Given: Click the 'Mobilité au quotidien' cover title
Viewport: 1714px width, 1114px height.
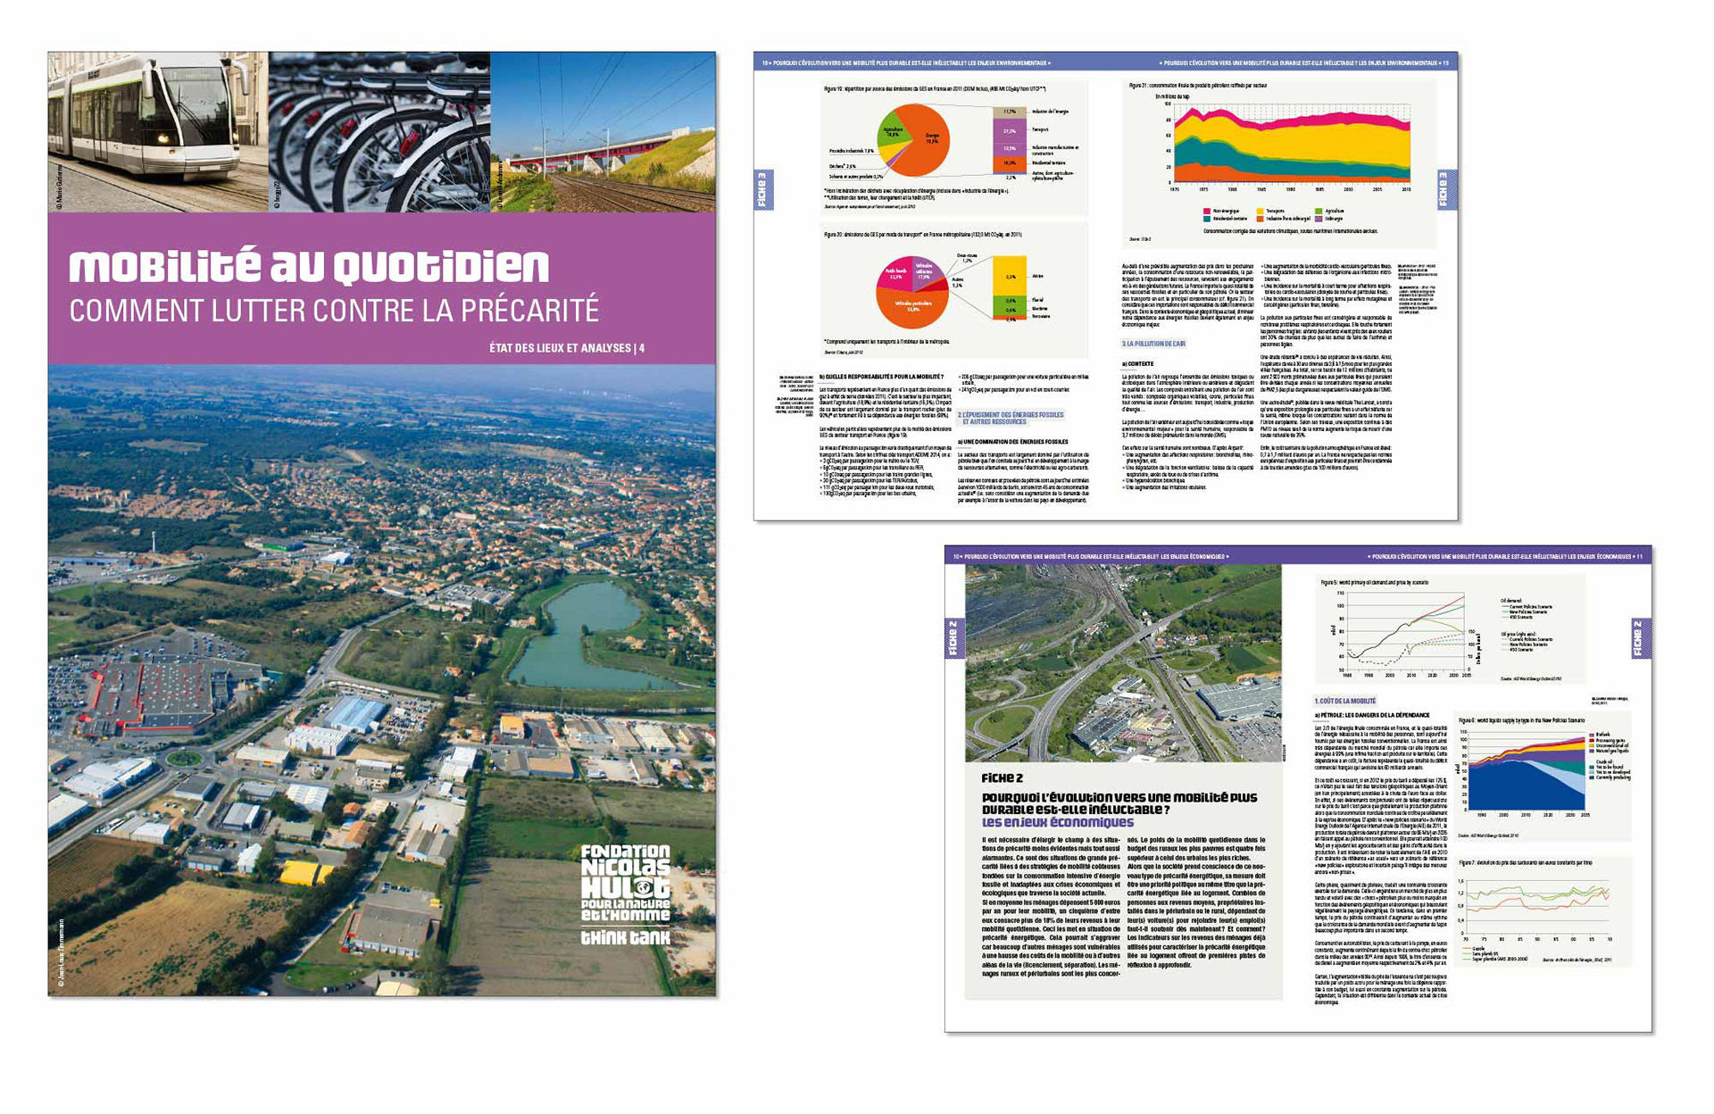Looking at the screenshot, I should coord(309,267).
